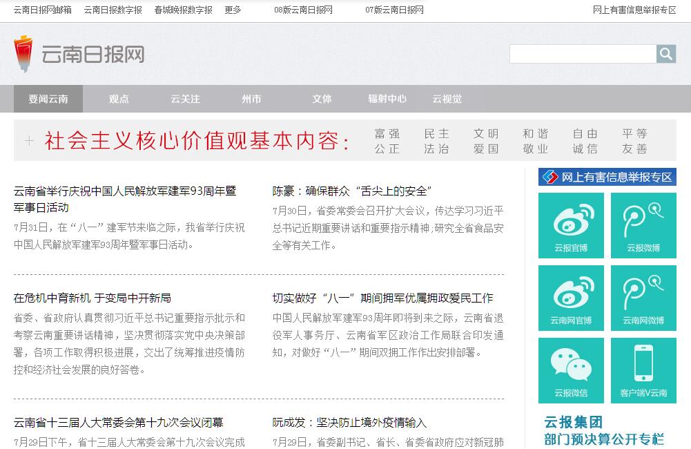Open the 云南网官博 tile

571,298
